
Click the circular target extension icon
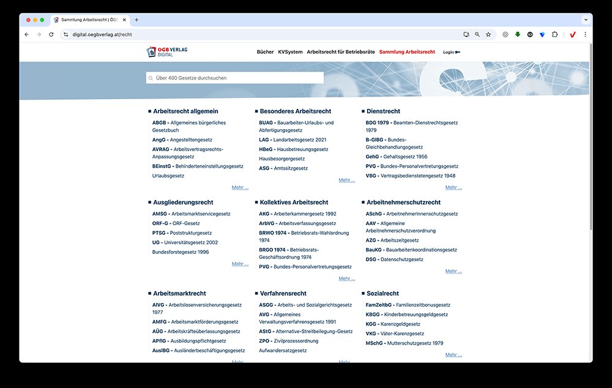click(x=505, y=35)
